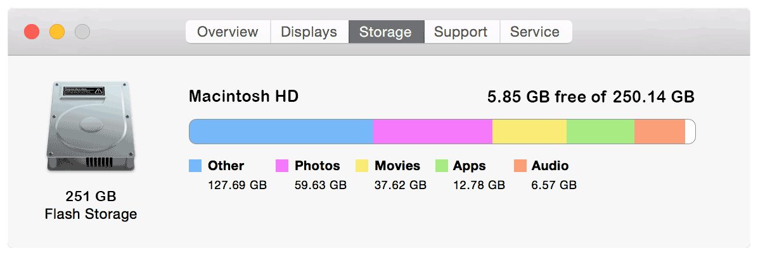Open the Service tab
758x253 pixels.
(535, 32)
